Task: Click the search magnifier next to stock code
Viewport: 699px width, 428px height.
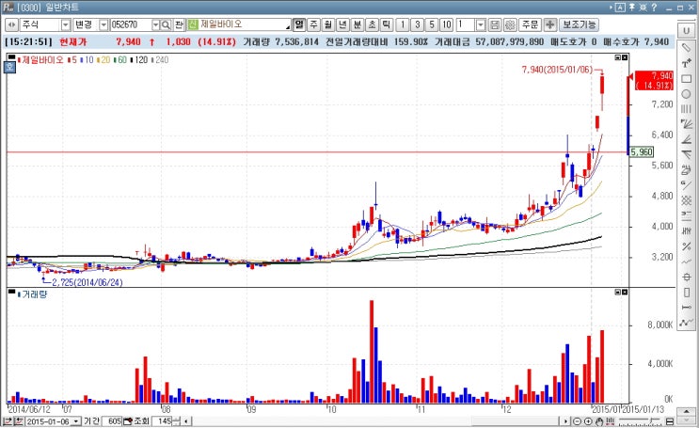Action: [166, 25]
